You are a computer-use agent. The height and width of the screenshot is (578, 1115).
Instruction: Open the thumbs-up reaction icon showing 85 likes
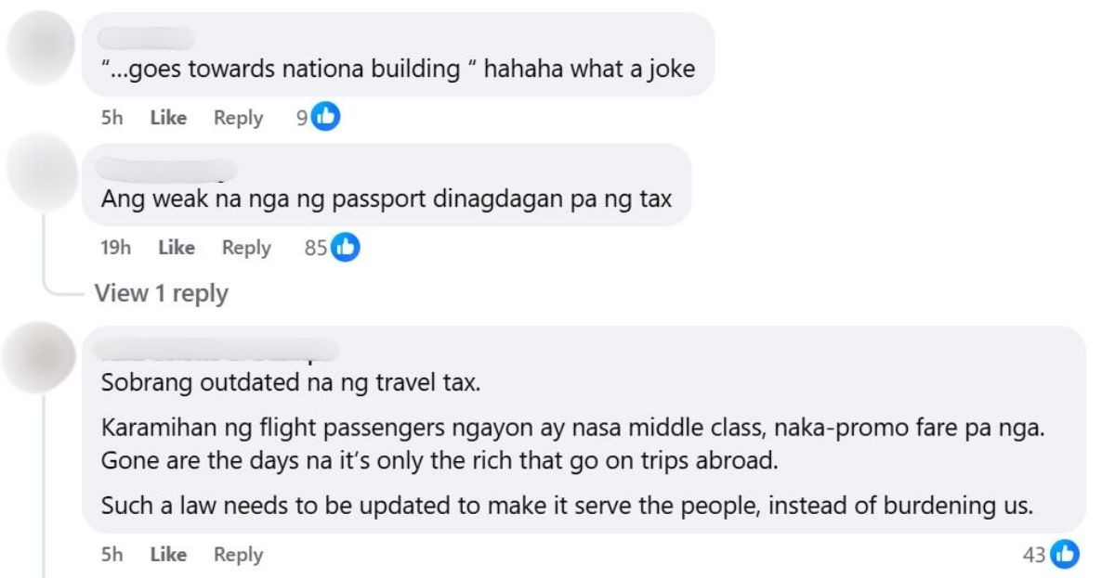347,248
